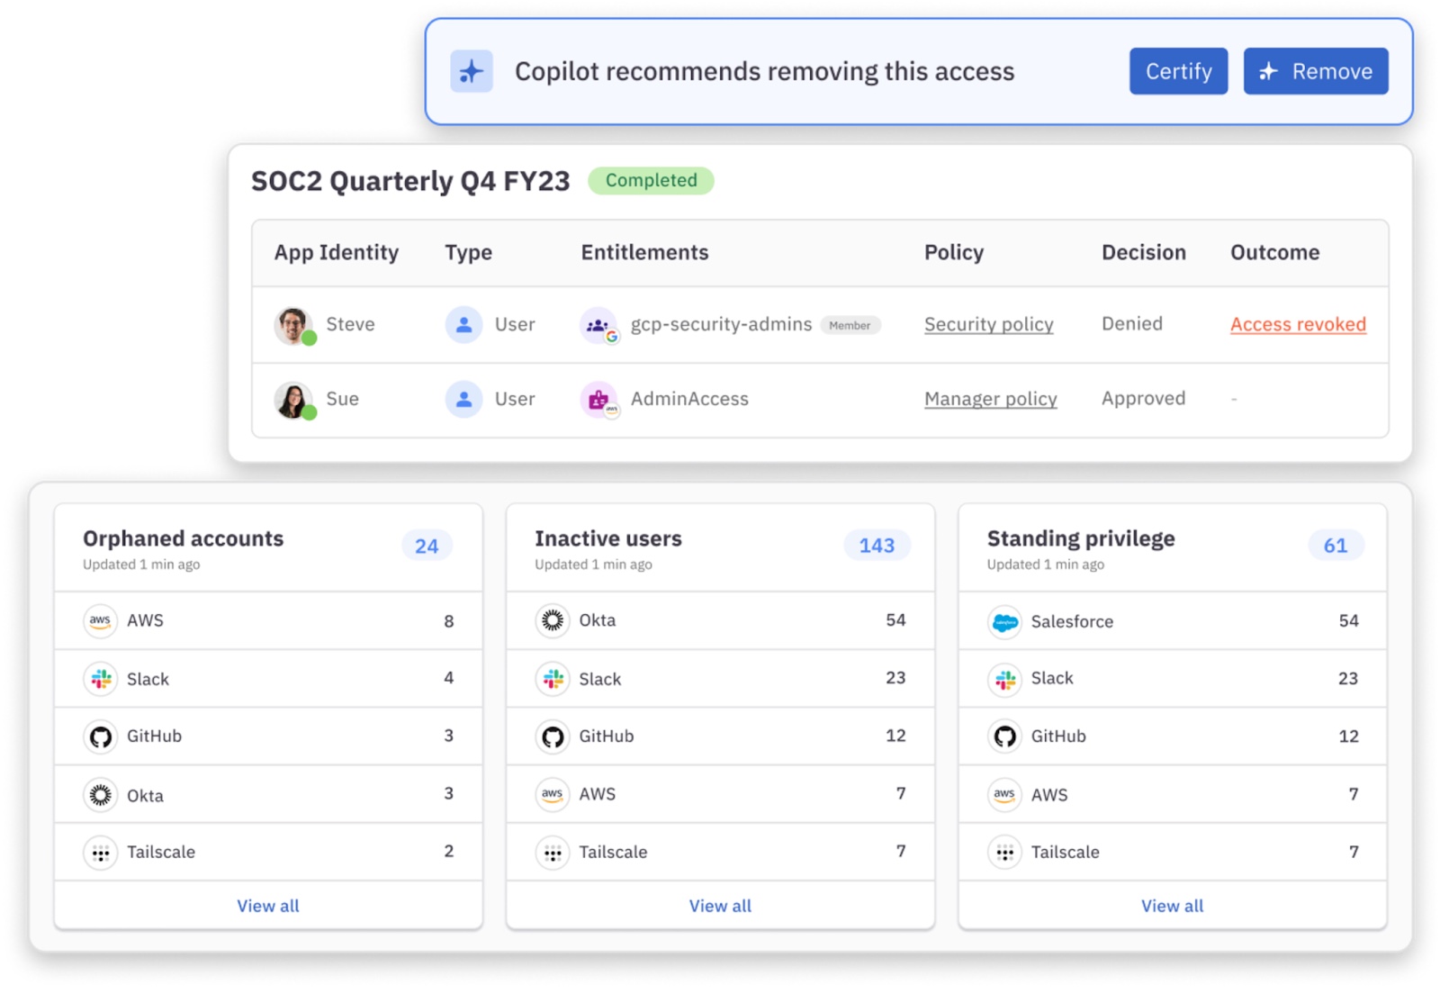The width and height of the screenshot is (1440, 1003).
Task: Click Sue's profile avatar
Action: (293, 399)
